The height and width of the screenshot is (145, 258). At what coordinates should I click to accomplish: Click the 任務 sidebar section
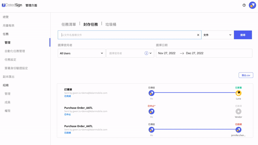pos(6,34)
